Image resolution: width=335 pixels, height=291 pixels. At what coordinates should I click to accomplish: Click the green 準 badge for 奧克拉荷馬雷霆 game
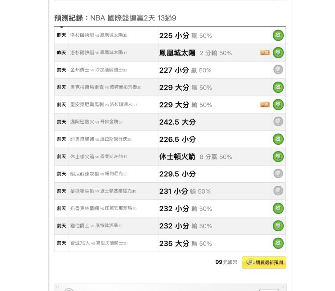pos(278,88)
